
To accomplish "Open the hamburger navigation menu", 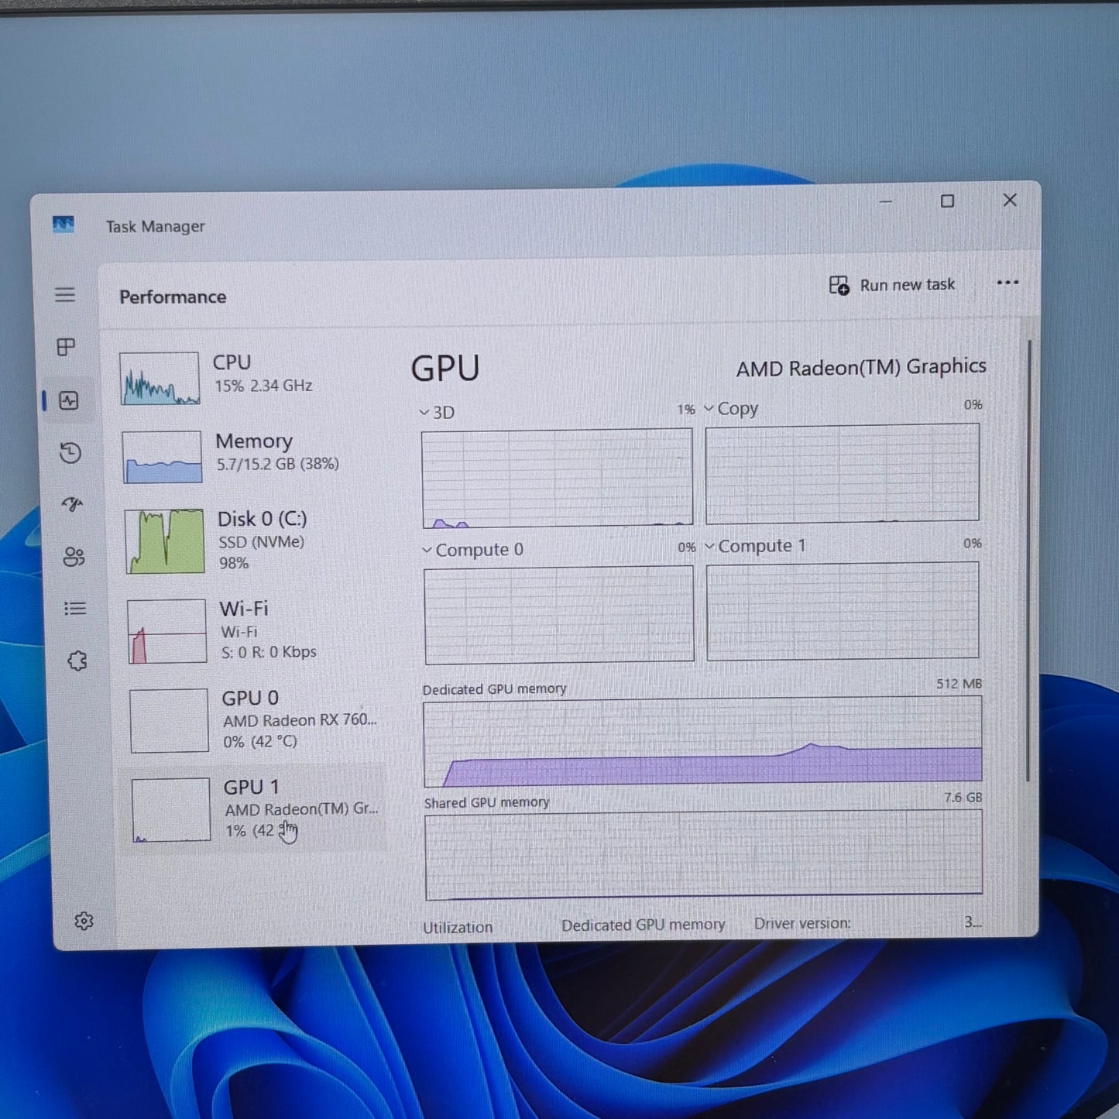I will point(65,295).
